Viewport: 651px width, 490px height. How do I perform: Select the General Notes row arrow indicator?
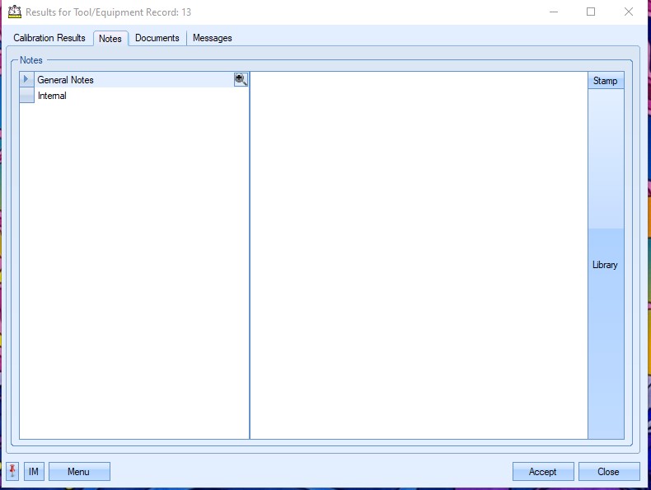point(26,79)
